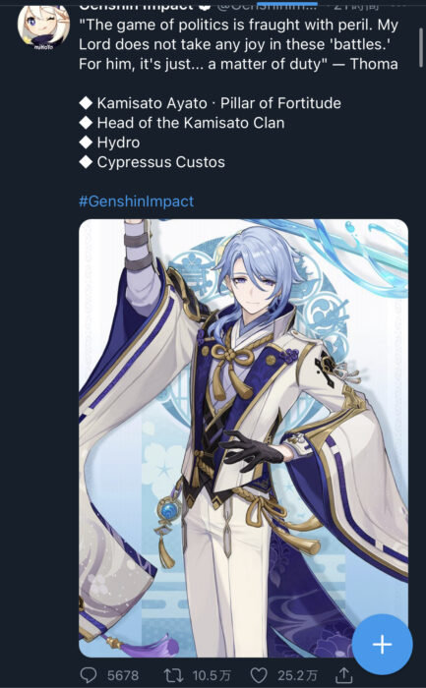
Task: Open the #GenshinImpact hashtag
Action: 136,201
